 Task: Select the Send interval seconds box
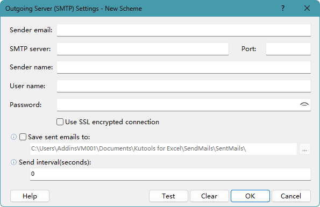point(170,174)
